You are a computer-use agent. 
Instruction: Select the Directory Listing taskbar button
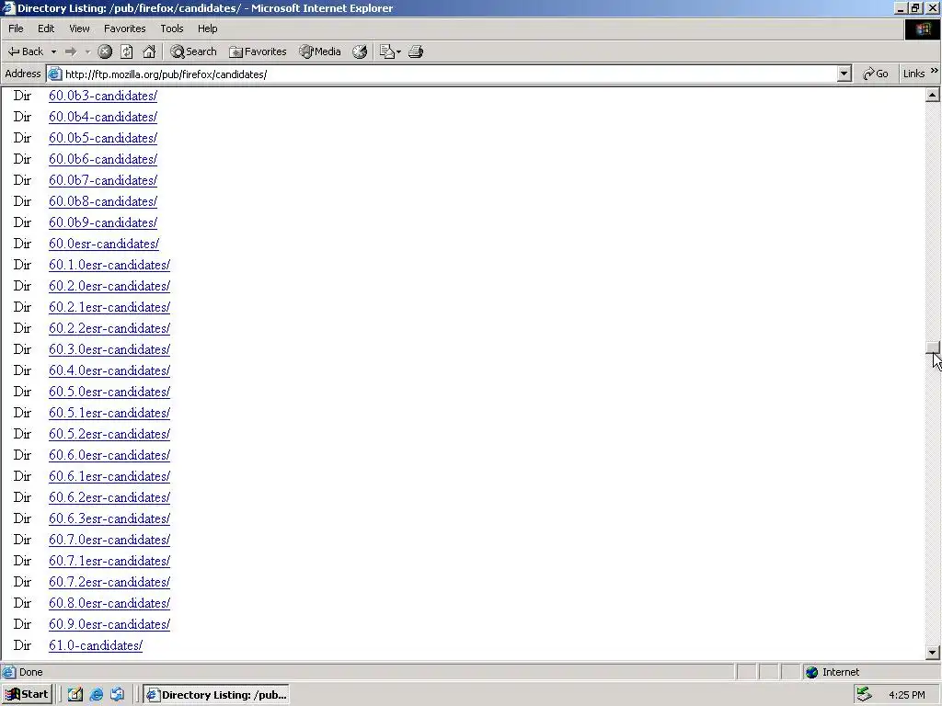216,695
